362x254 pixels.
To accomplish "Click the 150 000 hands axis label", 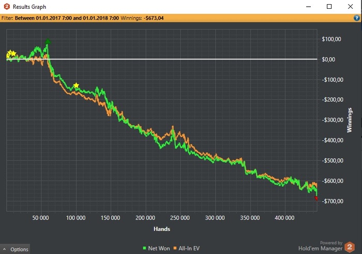I will tap(110, 218).
